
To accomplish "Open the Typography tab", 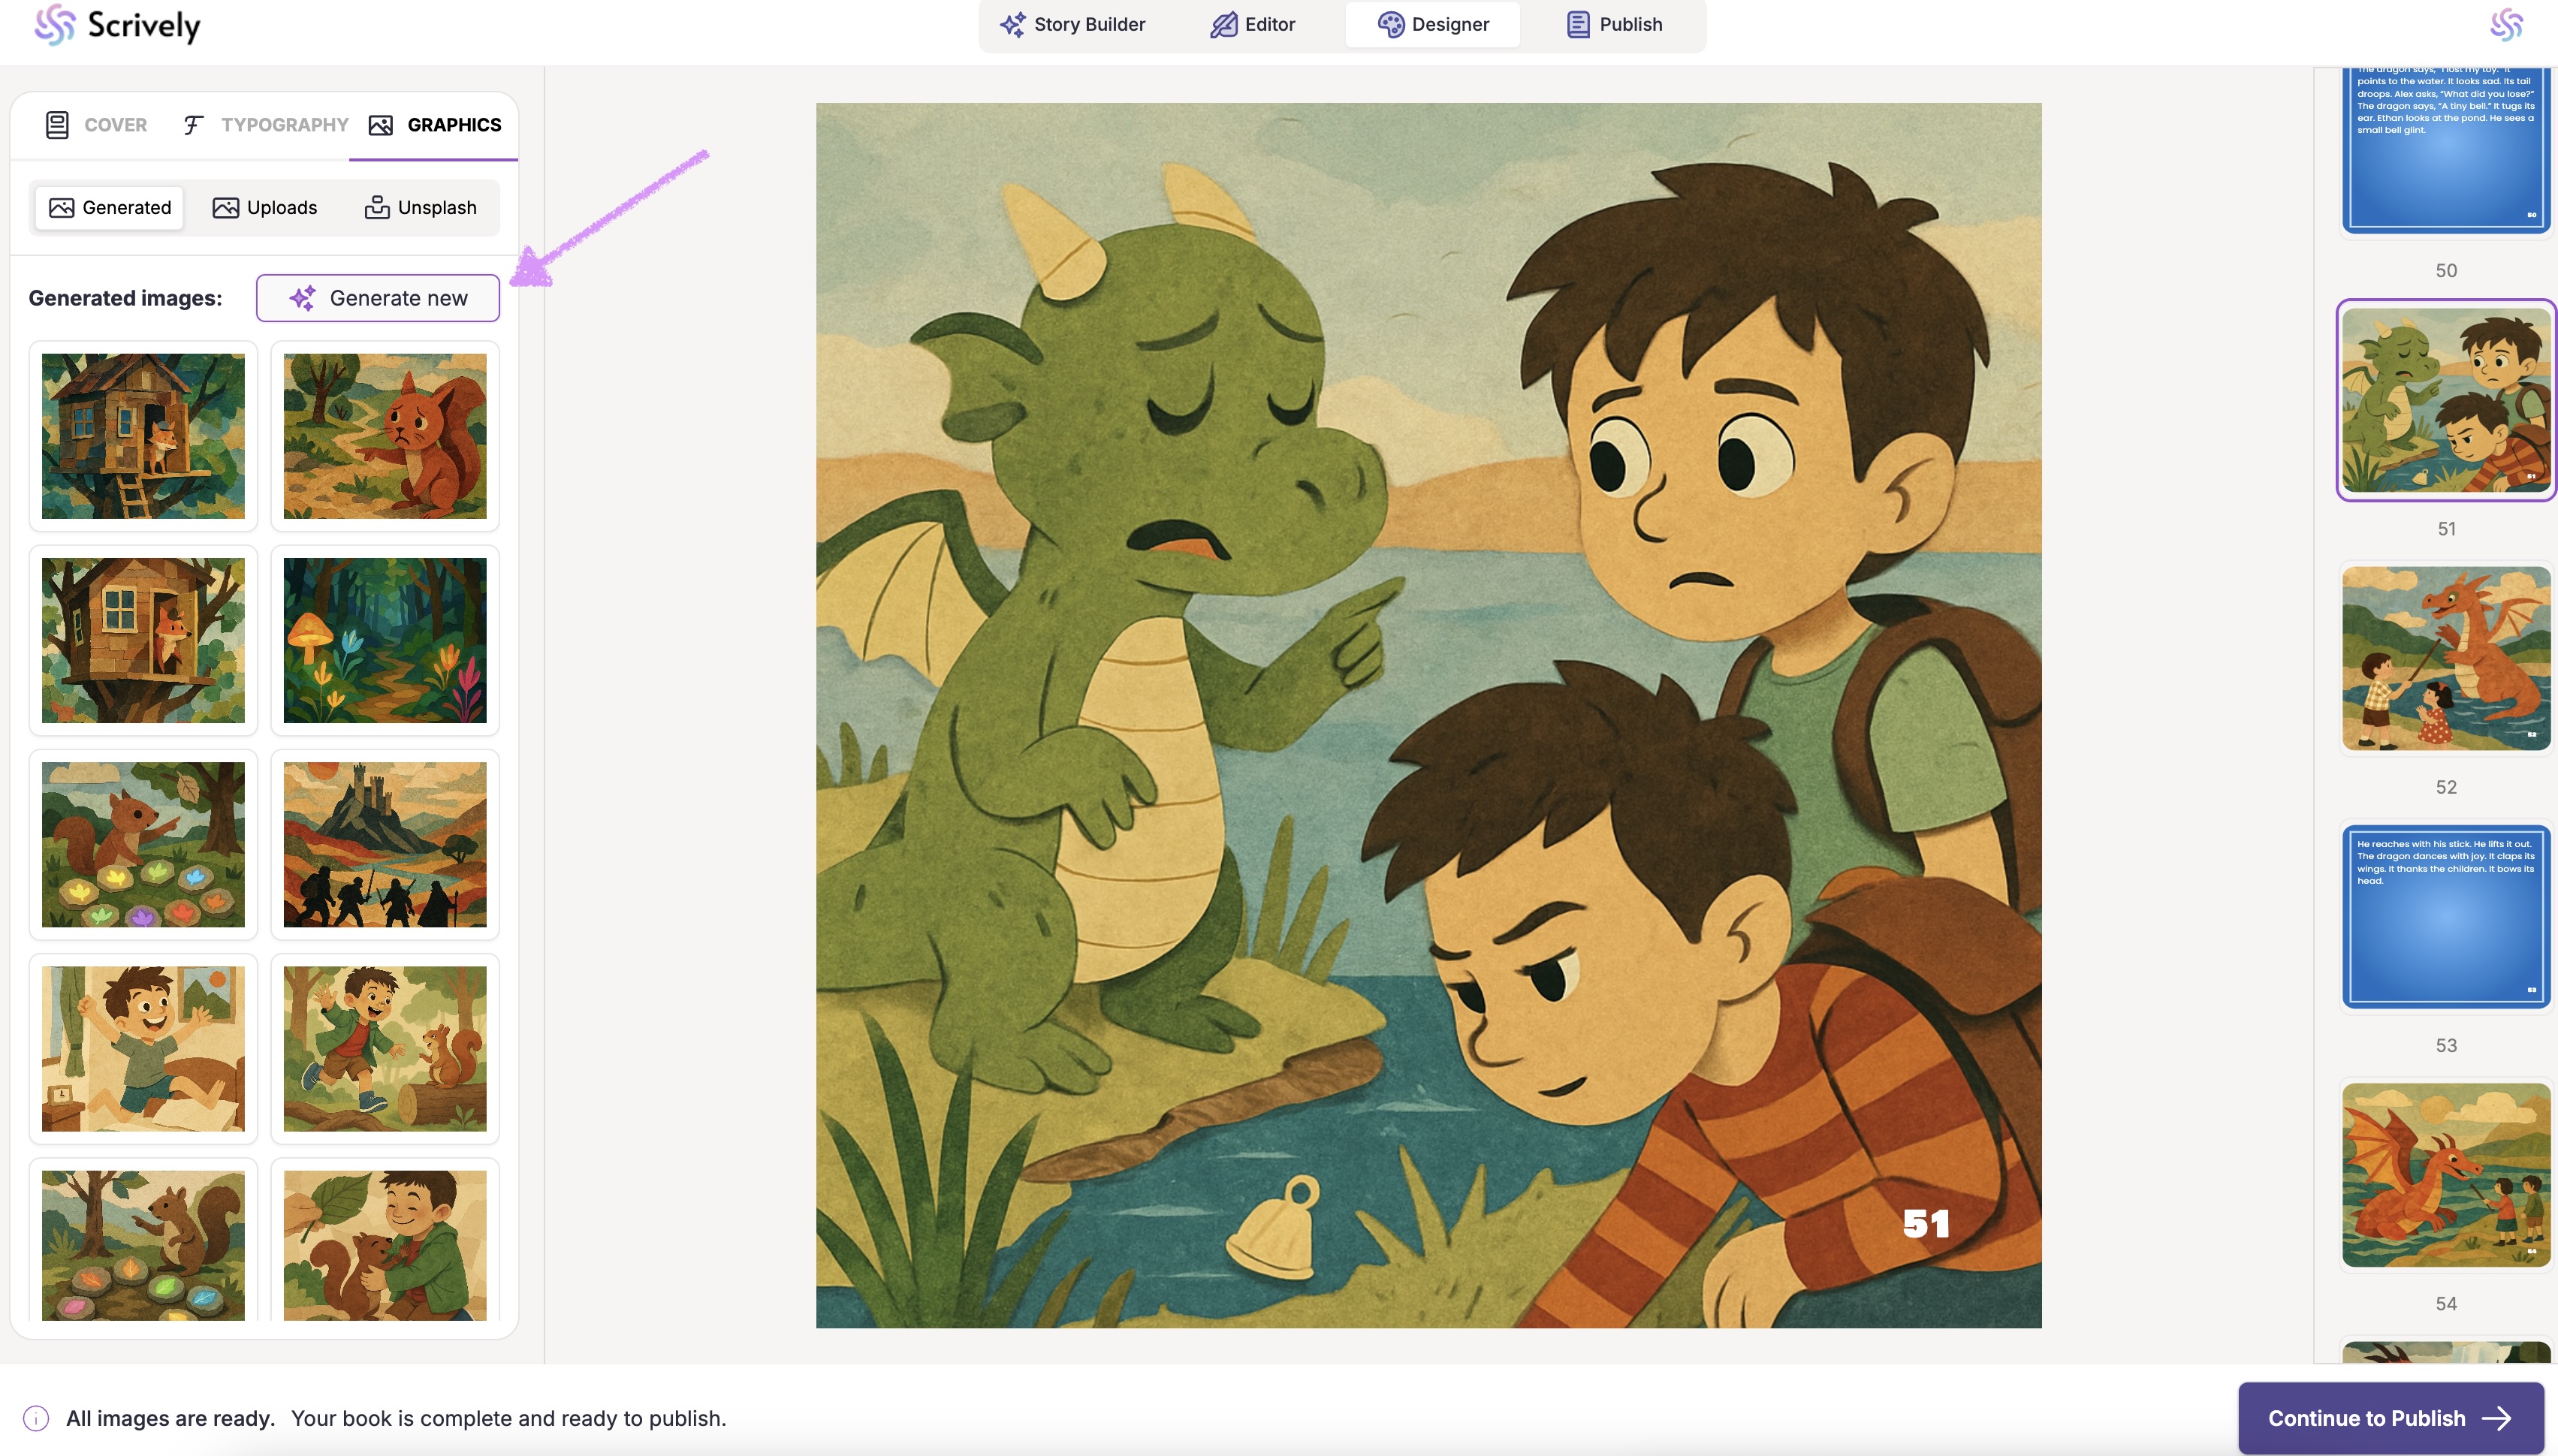I will click(x=265, y=125).
